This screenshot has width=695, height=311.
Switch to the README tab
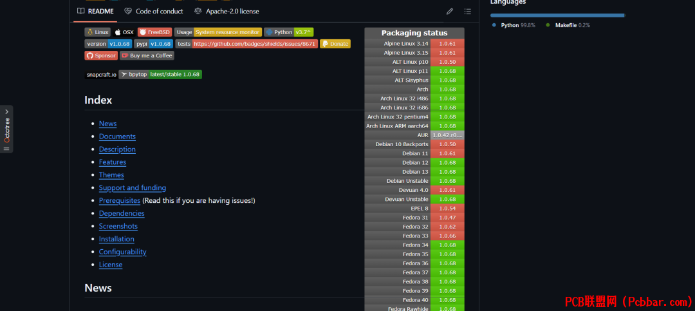pos(95,11)
